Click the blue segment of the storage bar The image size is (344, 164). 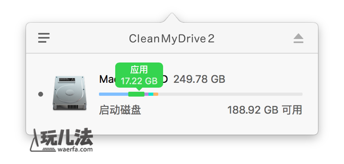[x=114, y=94]
